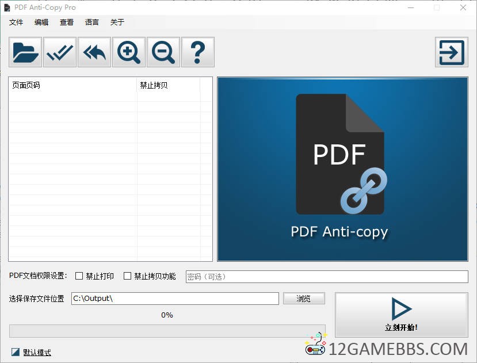477x363 pixels.
Task: Focus the 密码（可选） password field
Action: tap(327, 277)
